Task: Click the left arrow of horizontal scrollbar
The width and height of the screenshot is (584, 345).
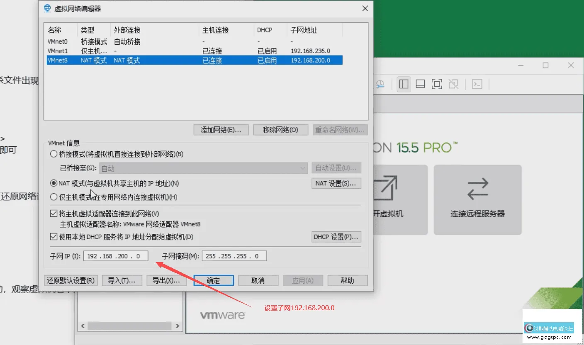Action: (82, 326)
